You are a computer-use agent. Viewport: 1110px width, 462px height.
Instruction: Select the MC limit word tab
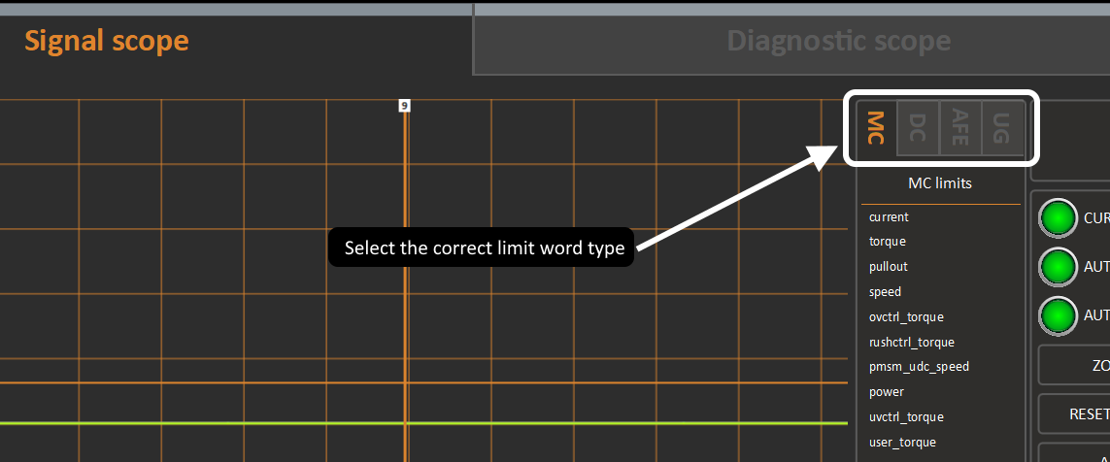[x=876, y=128]
